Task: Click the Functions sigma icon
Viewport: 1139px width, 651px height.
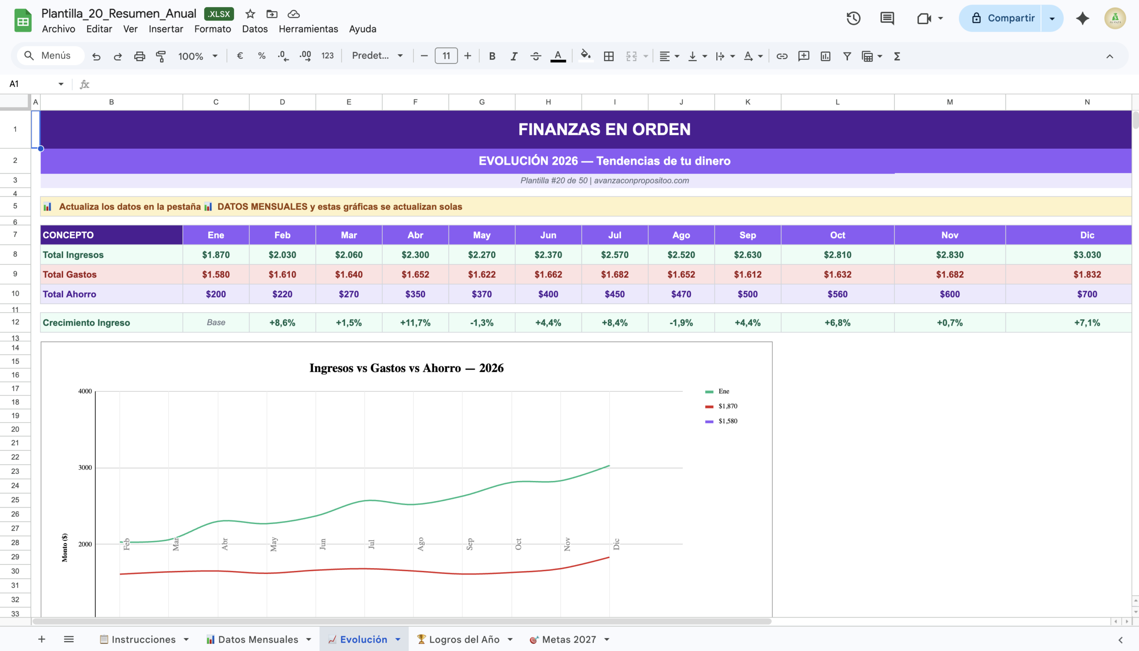Action: pyautogui.click(x=897, y=56)
